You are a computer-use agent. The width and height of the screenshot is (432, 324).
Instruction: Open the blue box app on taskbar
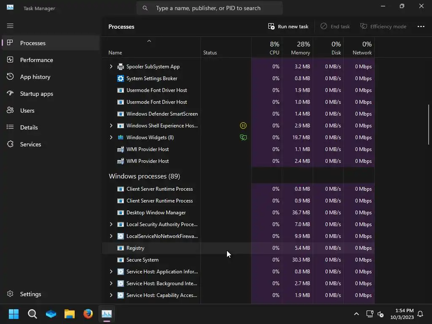click(x=51, y=314)
